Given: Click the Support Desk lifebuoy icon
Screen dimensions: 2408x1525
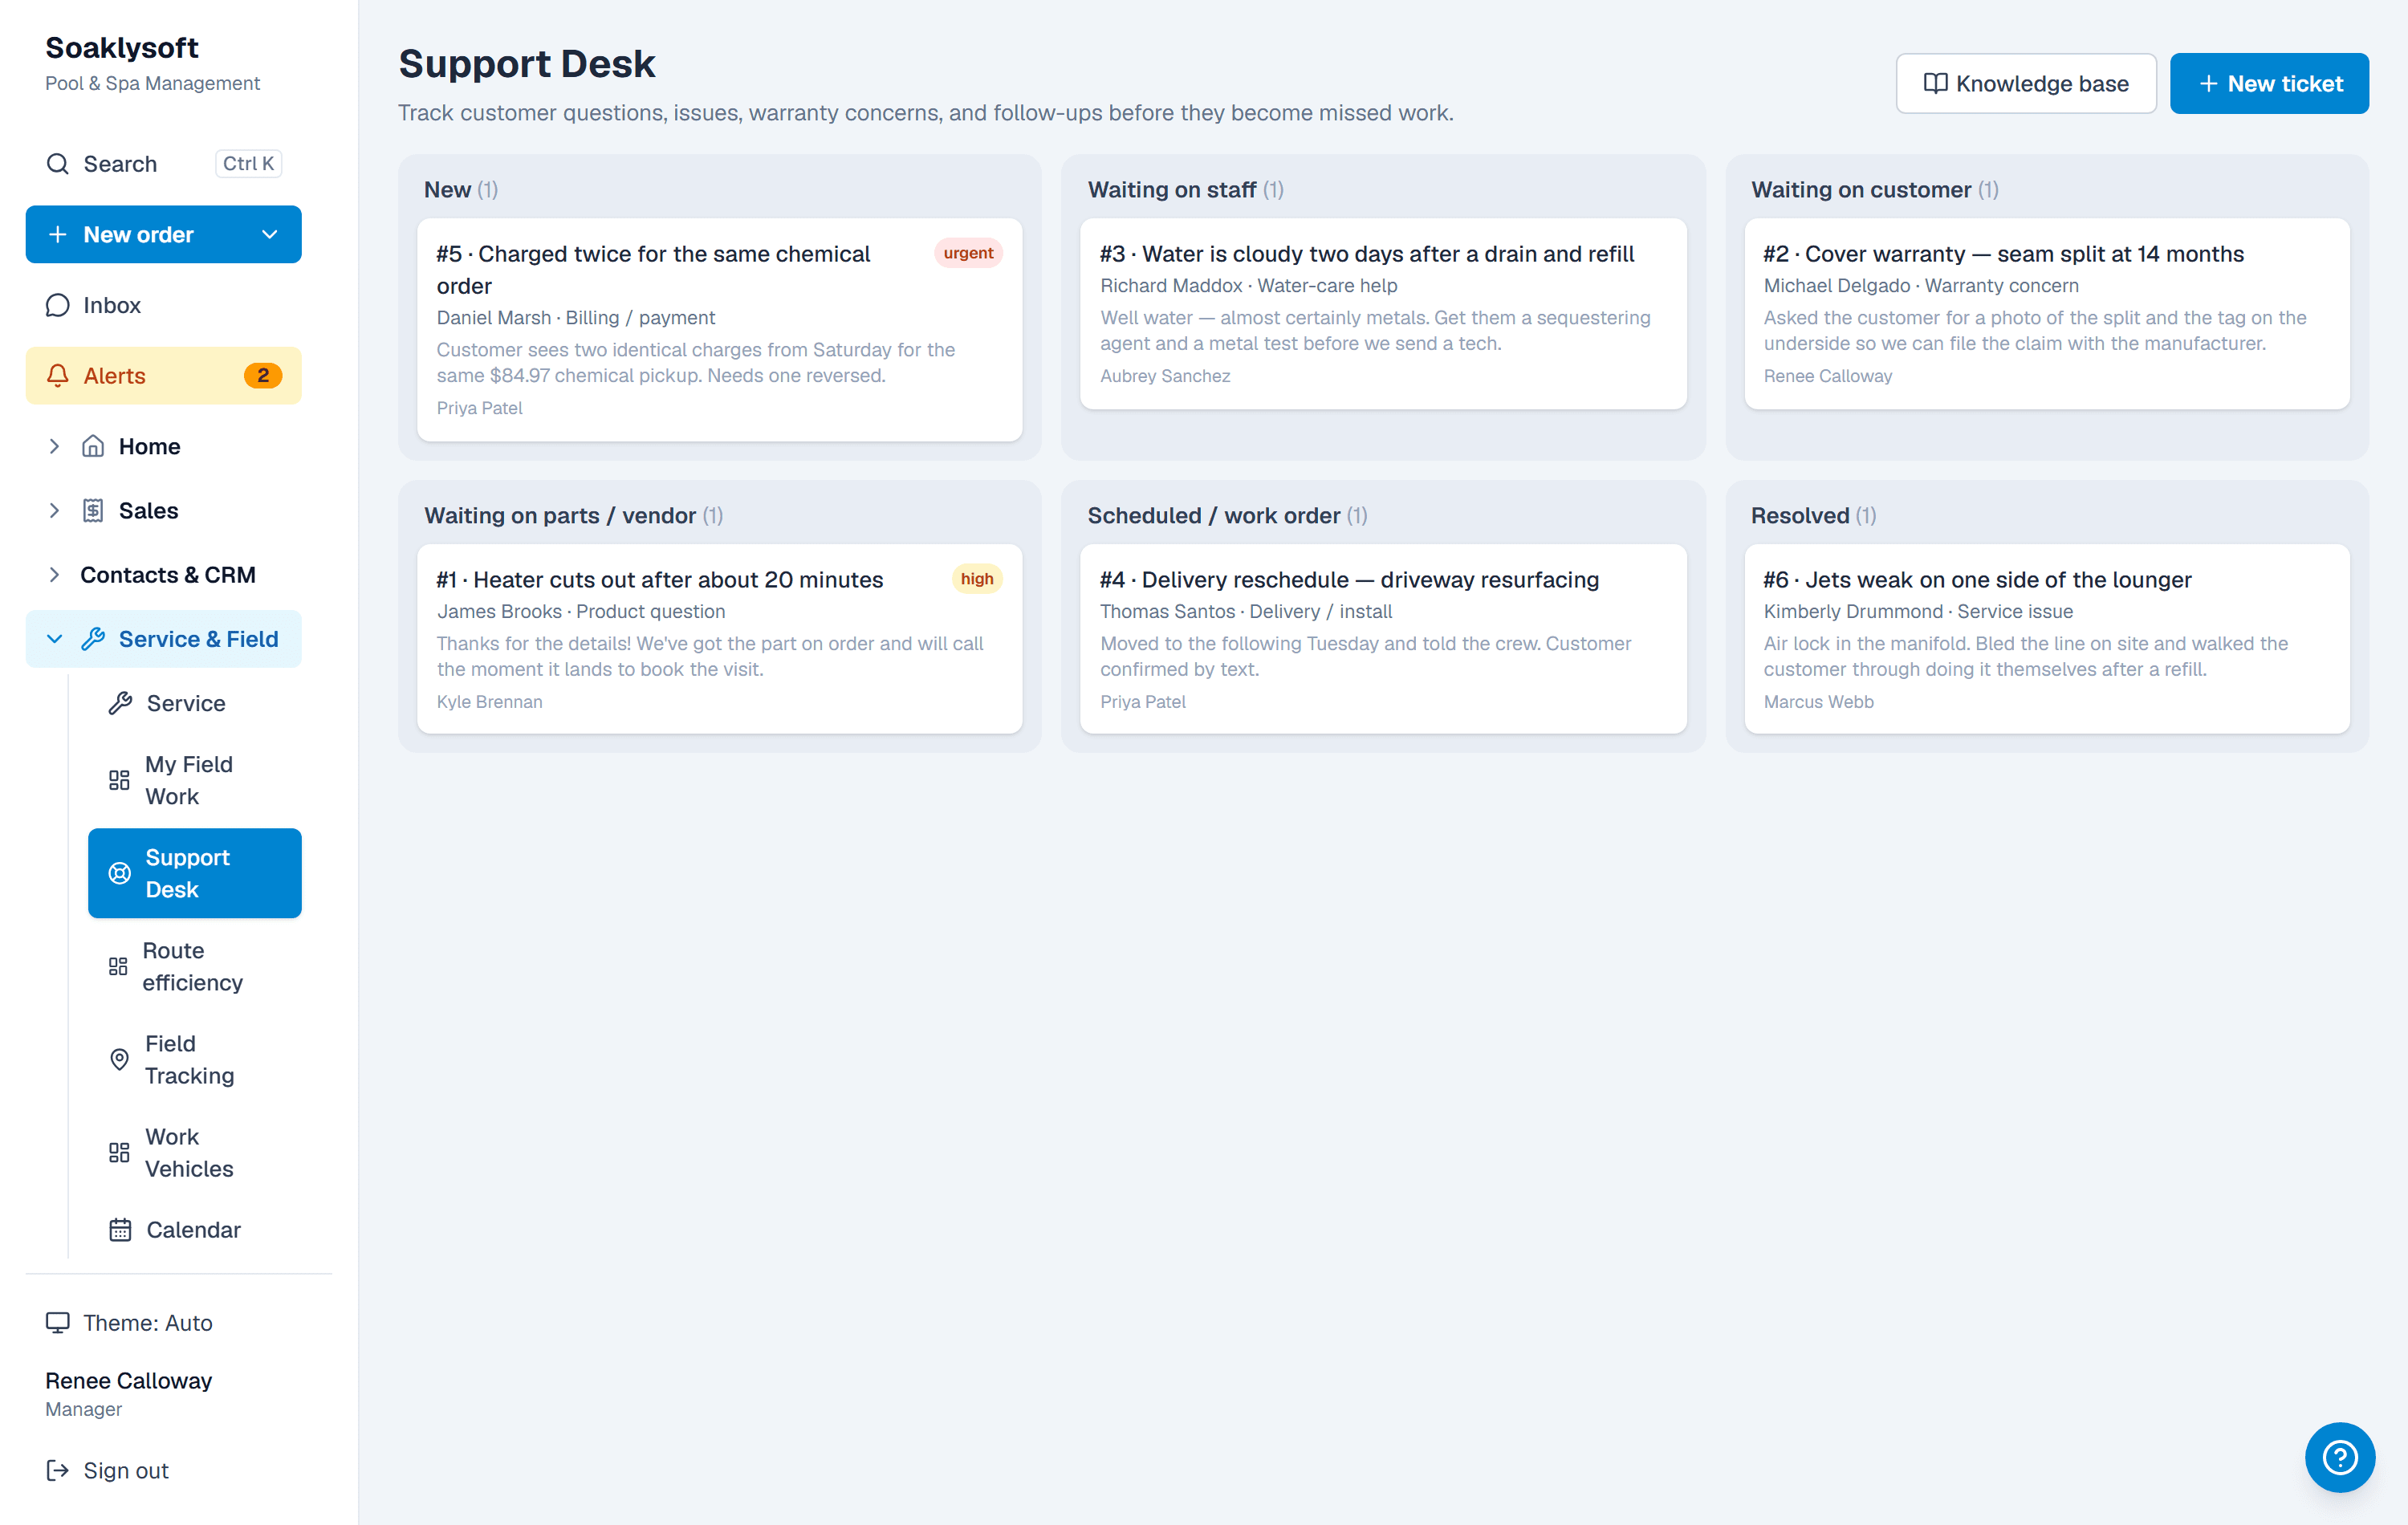Looking at the screenshot, I should pos(119,873).
